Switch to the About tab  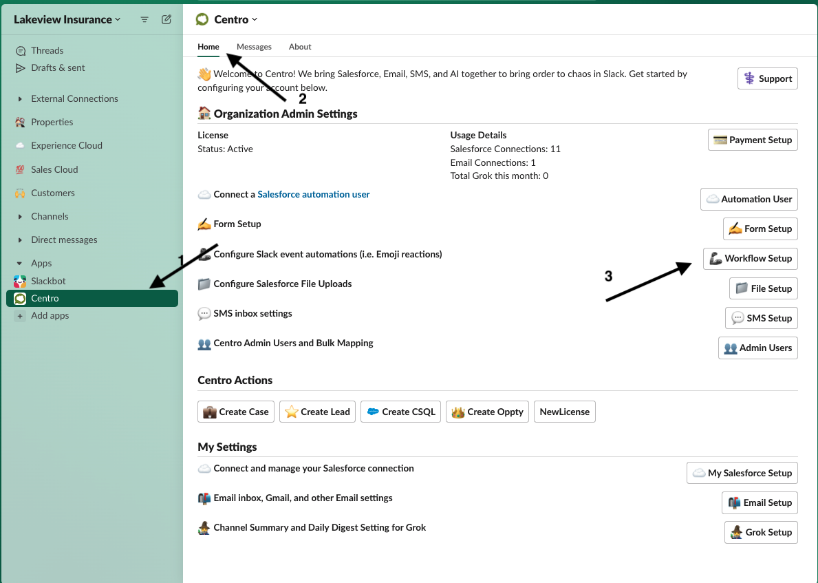tap(300, 46)
